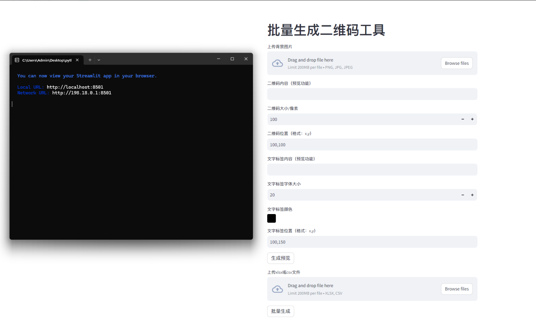The image size is (536, 328).
Task: Click the cloud upload icon for xlsx/csv upload
Action: [278, 289]
